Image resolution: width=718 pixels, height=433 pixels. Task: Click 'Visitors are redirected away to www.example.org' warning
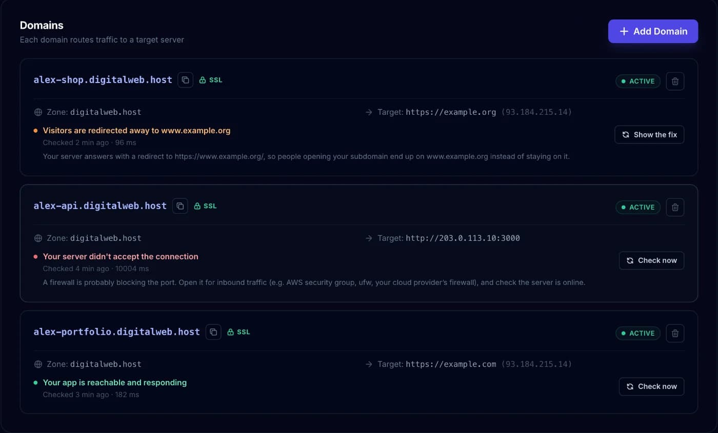(x=136, y=131)
